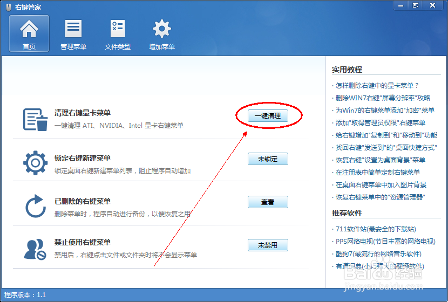Image resolution: width=448 pixels, height=302 pixels.
Task: Close the 右键管家 window
Action: [x=432, y=5]
